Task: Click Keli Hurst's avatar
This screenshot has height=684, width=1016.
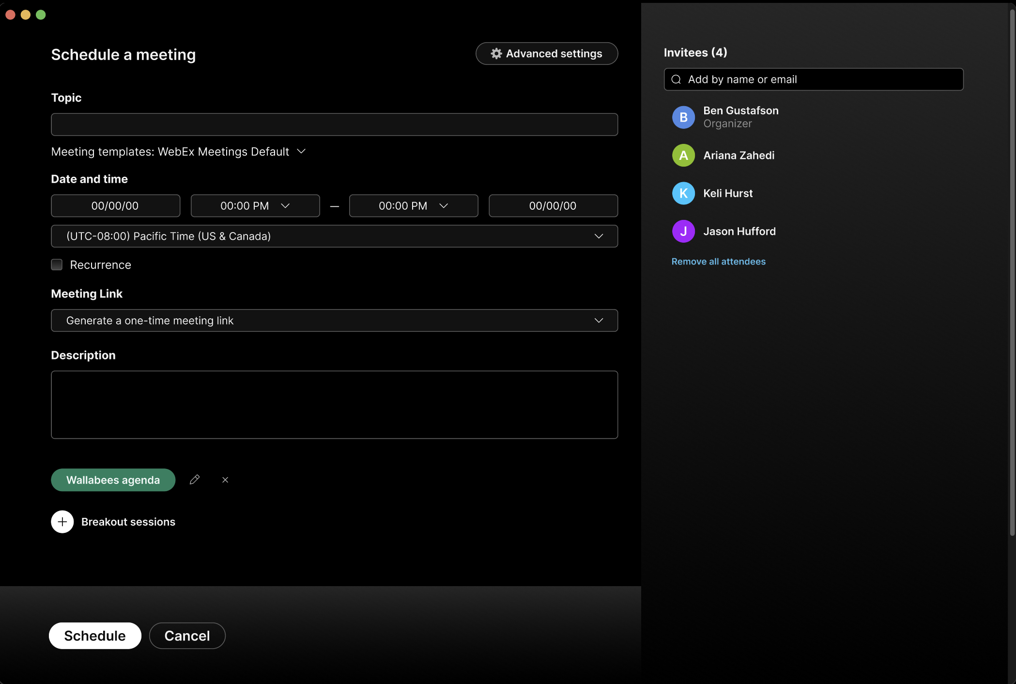Action: point(683,193)
